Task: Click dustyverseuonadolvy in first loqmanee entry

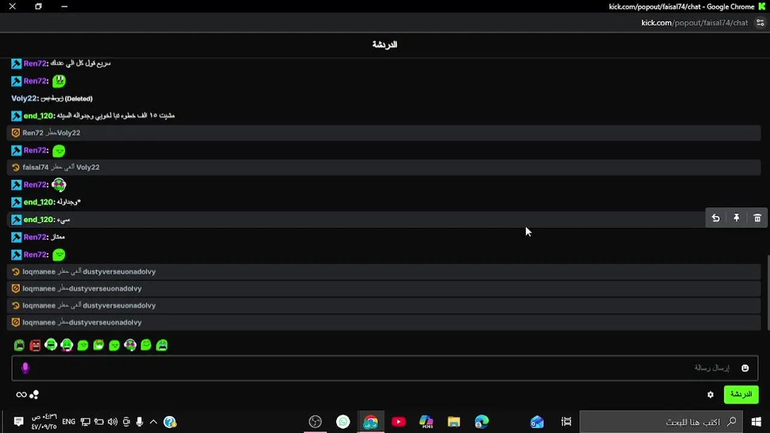Action: coord(119,272)
